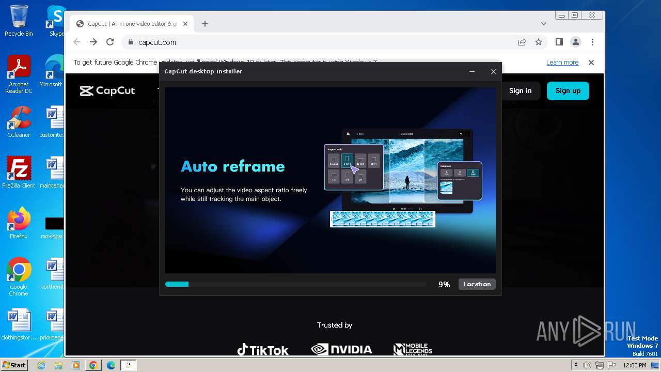
Task: Open Action Center flag in system tray
Action: point(611,365)
